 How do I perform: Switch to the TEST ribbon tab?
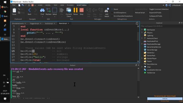(x=55, y=5)
